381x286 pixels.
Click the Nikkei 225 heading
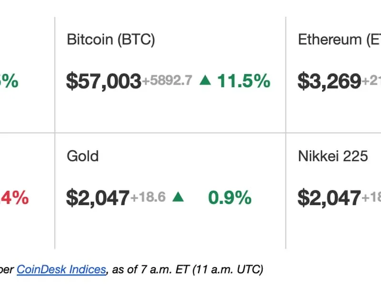[333, 156]
